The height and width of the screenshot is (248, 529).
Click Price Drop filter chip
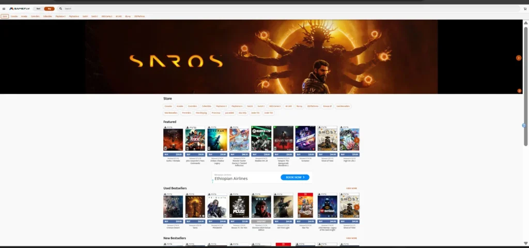click(216, 113)
